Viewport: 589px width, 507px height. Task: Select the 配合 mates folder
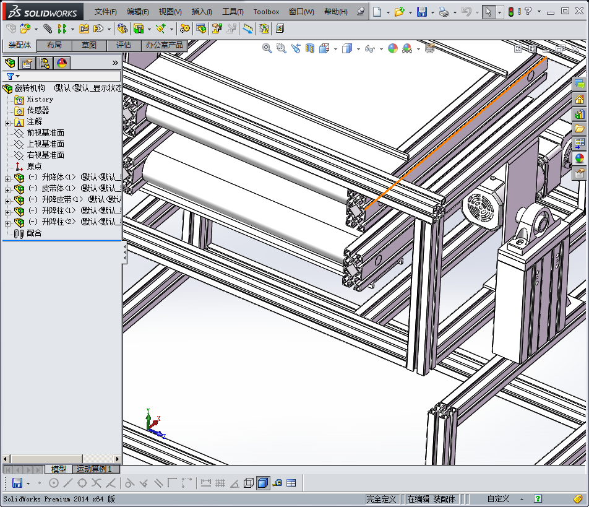pyautogui.click(x=34, y=233)
